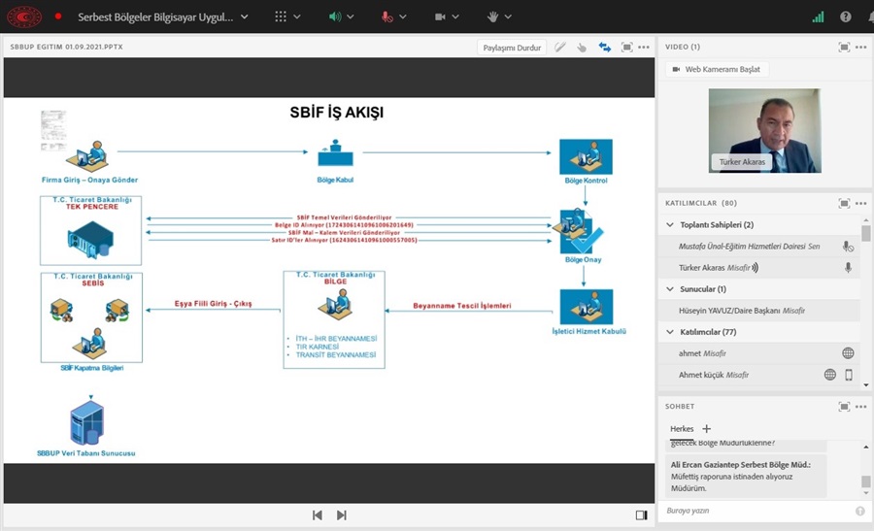Toggle the webcam icon in top bar
874x531 pixels.
pos(440,17)
